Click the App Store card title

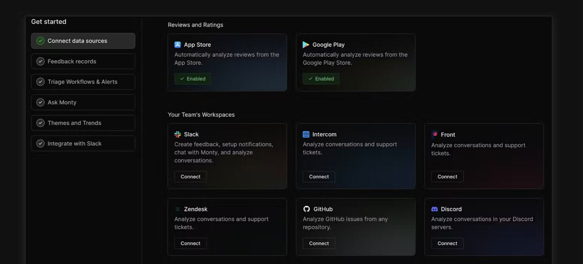tap(197, 45)
